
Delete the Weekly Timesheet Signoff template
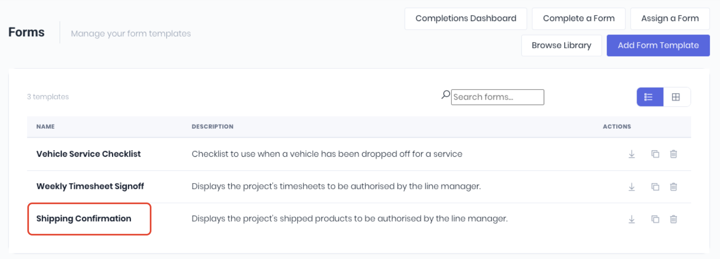pos(673,187)
